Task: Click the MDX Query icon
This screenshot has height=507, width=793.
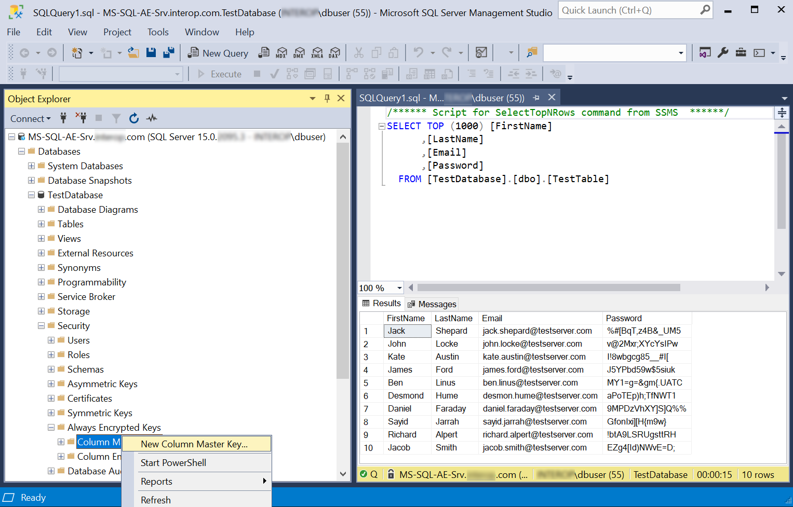Action: point(281,52)
